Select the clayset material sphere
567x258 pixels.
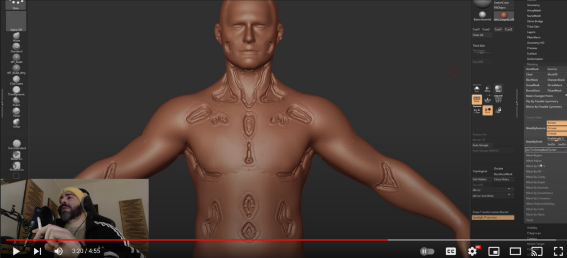pos(504,16)
